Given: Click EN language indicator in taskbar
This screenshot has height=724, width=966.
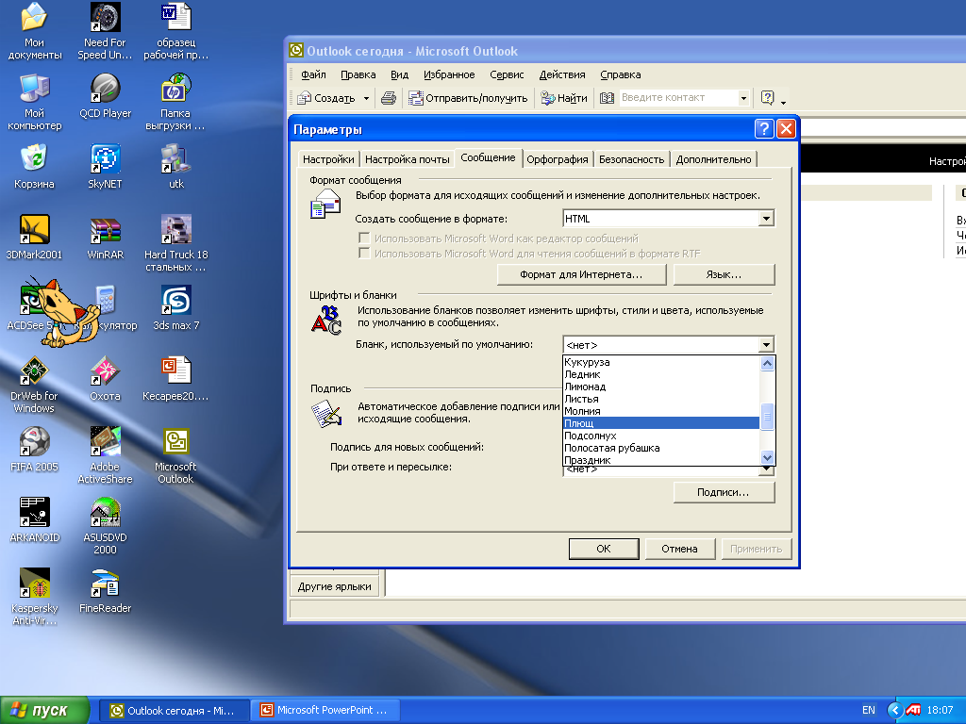Looking at the screenshot, I should [868, 711].
